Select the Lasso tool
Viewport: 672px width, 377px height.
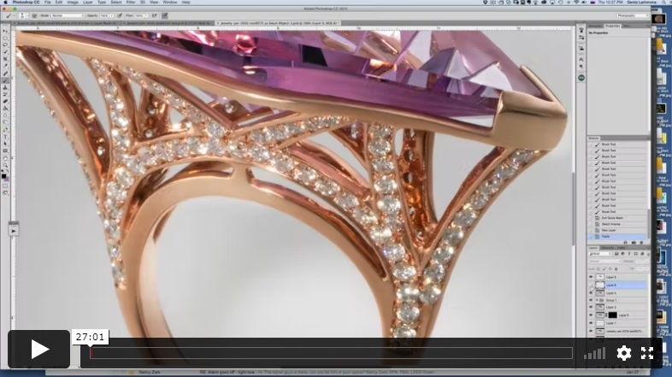coord(5,45)
